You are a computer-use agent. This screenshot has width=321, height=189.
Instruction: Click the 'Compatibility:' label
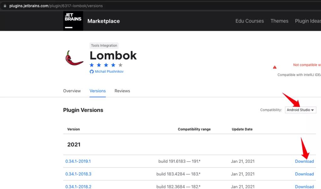[x=271, y=110]
